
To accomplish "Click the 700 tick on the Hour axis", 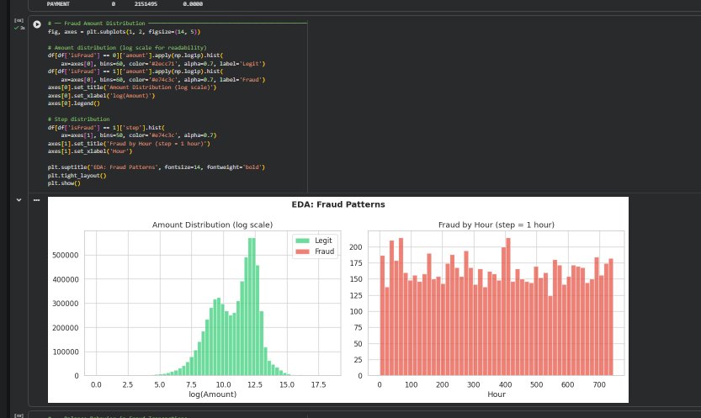I will (x=599, y=384).
